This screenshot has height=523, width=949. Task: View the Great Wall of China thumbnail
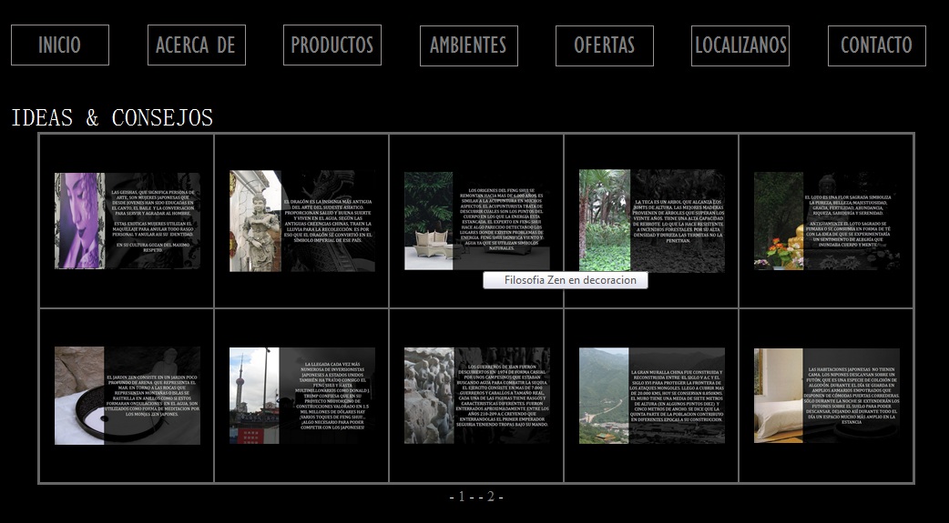pos(651,396)
